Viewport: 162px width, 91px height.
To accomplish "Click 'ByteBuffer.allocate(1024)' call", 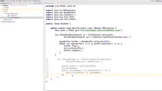I will point(96,41).
